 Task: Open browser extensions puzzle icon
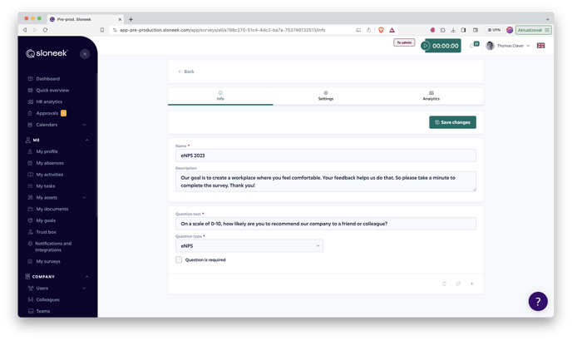(442, 30)
